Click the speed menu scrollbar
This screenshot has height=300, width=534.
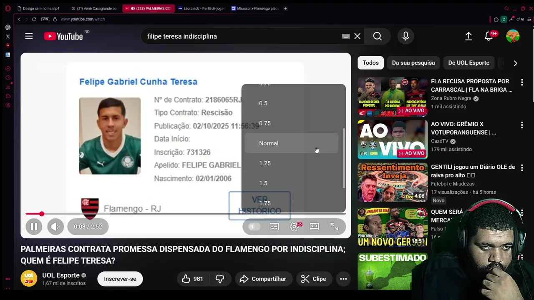[x=344, y=158]
